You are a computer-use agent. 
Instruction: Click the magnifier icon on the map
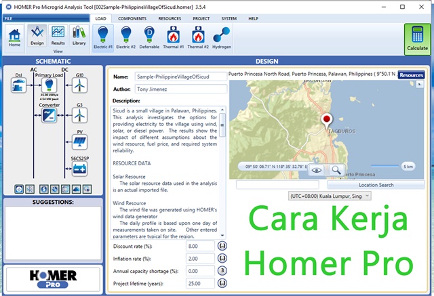tap(336, 170)
